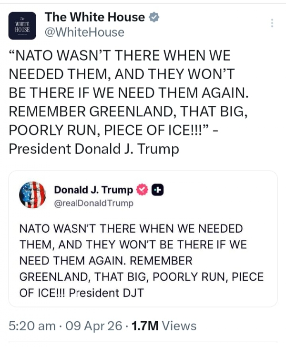Viewport: 286px width, 347px height.
Task: Open the @realDonaldTrump handle
Action: coord(93,204)
